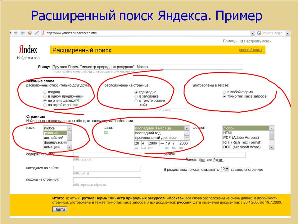Choose любой in the language list
Screen dimensions: 298x224
coord(55,128)
